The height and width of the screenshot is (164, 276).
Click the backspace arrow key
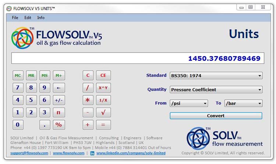(59, 88)
